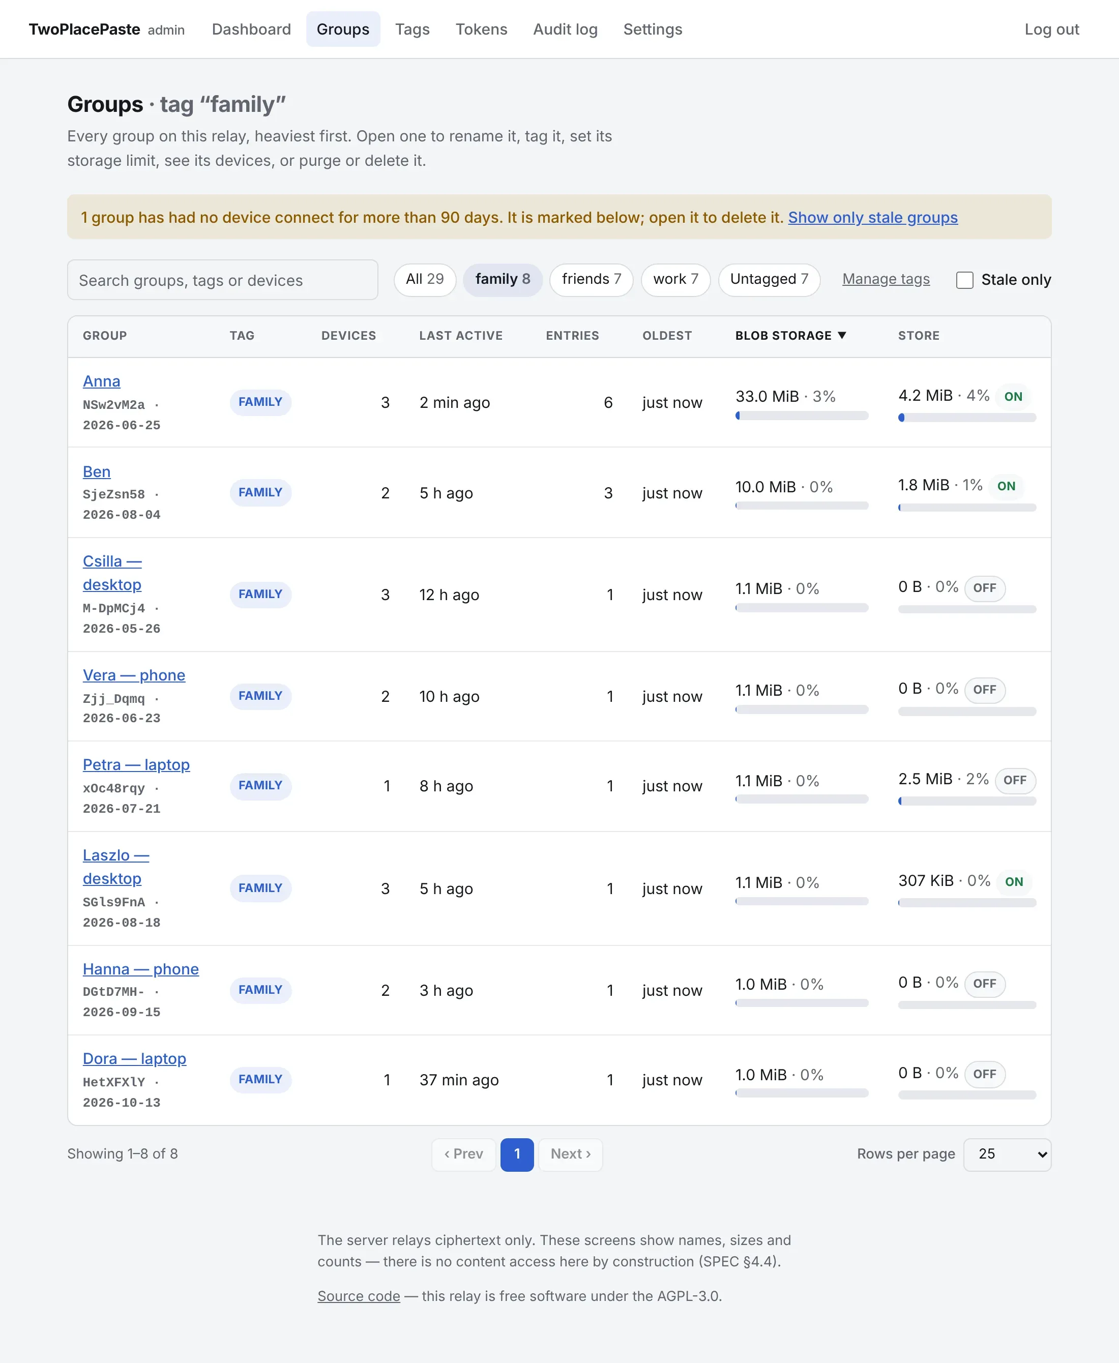
Task: Click the Search groups, tags or devices field
Action: pos(222,280)
